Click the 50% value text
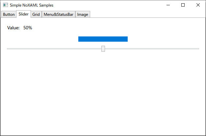This screenshot has width=206, height=136. [28, 28]
